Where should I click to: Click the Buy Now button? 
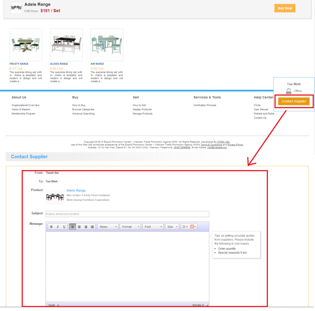point(285,8)
